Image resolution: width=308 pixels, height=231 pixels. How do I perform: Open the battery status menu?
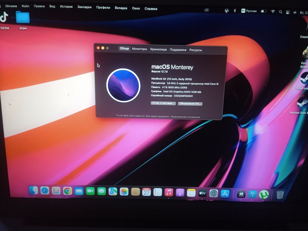coord(264,11)
